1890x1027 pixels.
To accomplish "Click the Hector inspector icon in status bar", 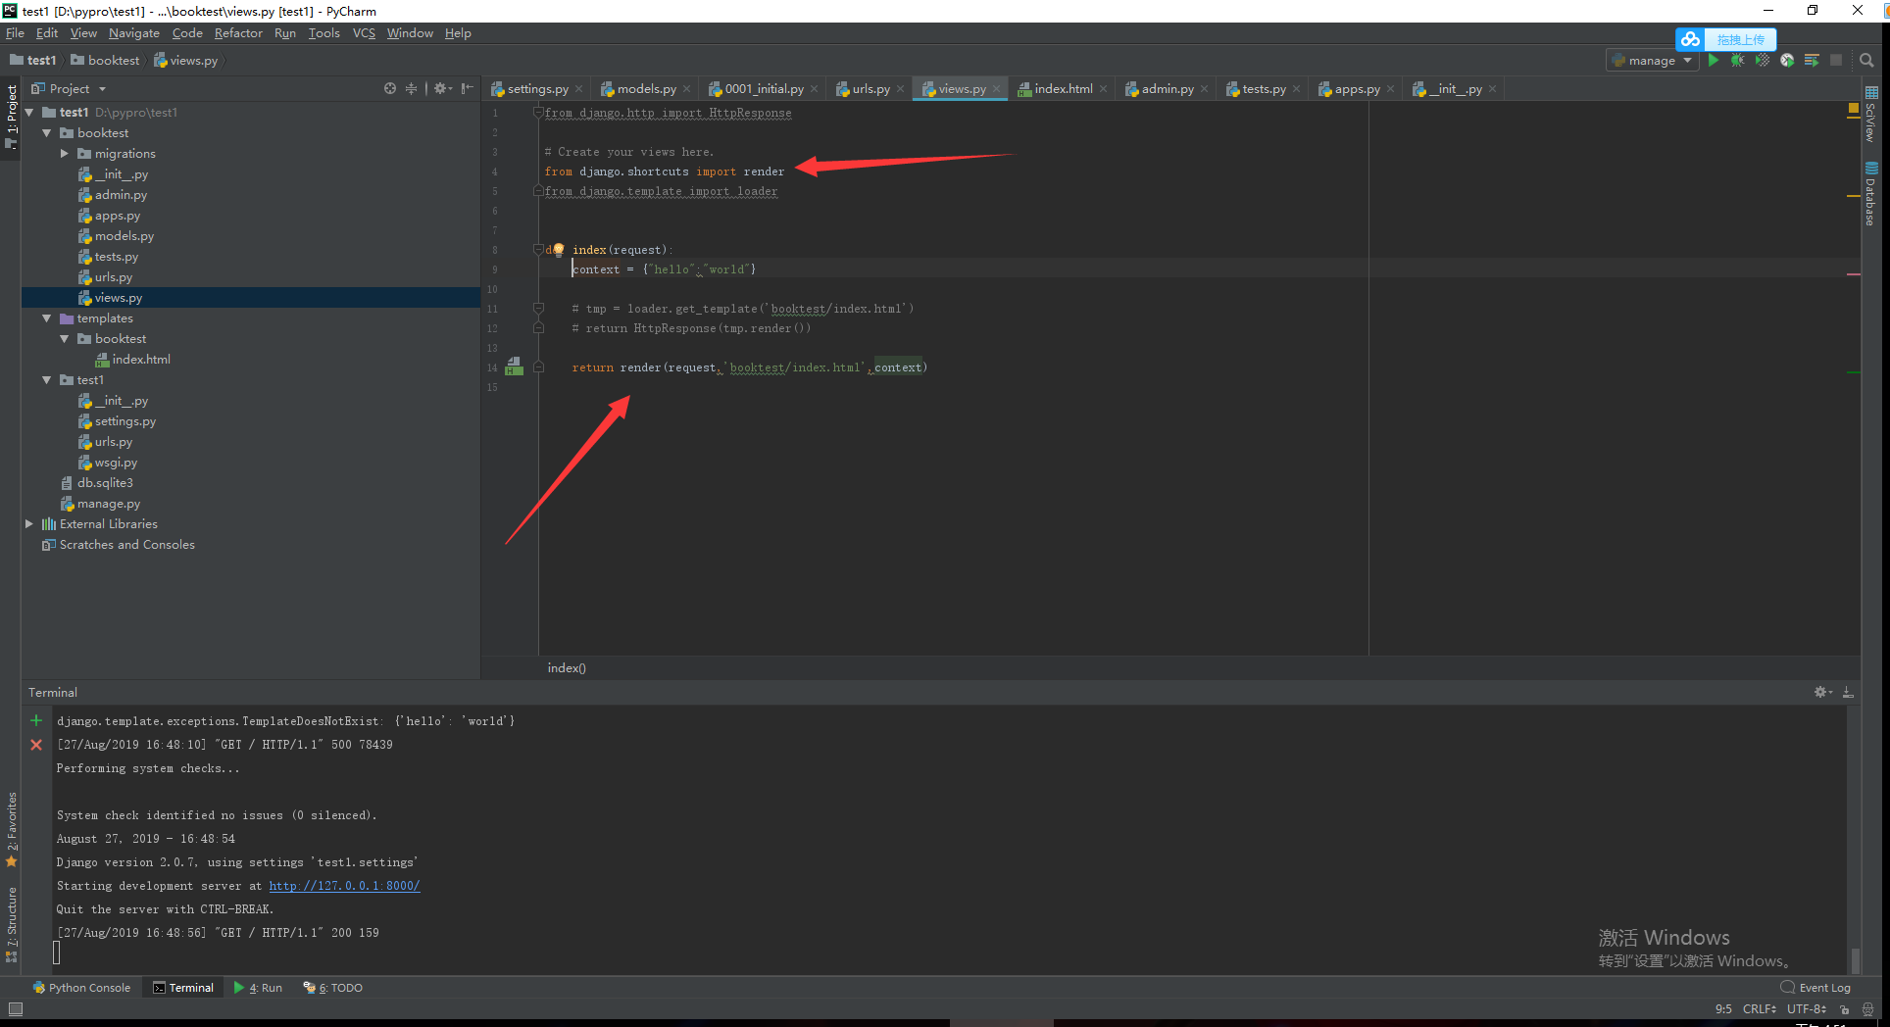I will (x=1868, y=1008).
